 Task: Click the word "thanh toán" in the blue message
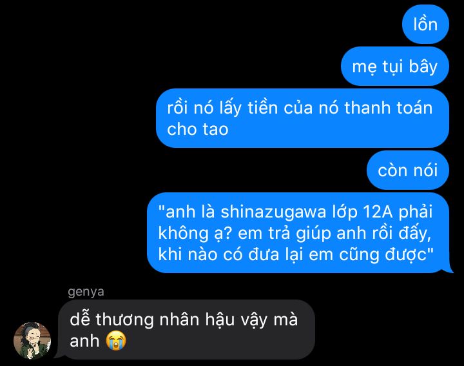coord(388,107)
